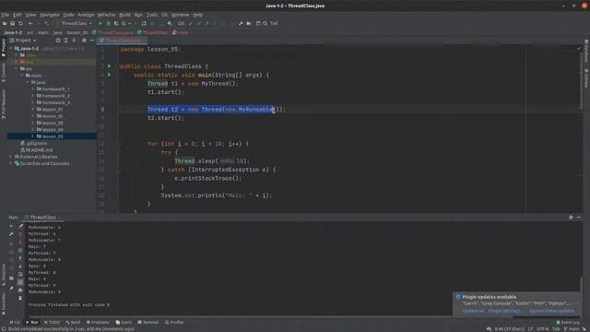Click the Ignore these updates link
This screenshot has width=590, height=332.
coord(552,311)
